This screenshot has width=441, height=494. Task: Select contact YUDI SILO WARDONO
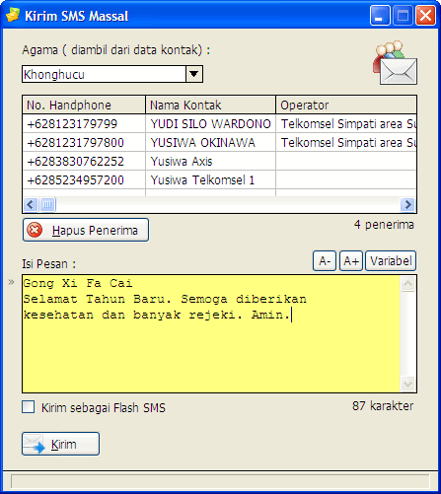210,124
